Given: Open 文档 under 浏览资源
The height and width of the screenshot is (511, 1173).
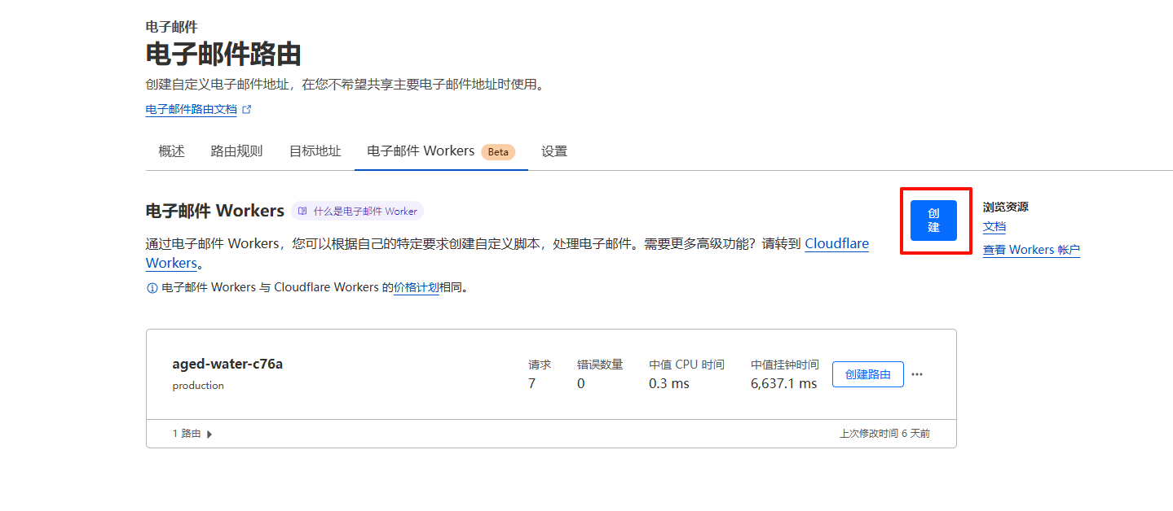Looking at the screenshot, I should 994,227.
